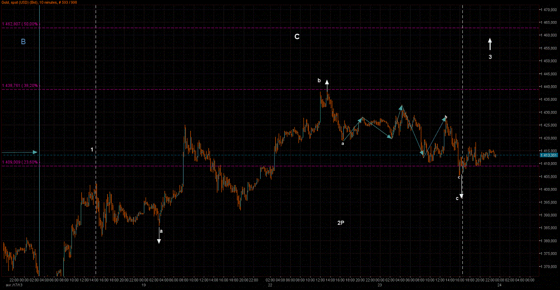Click the teal arrowhead at the highest zigzag peak
This screenshot has height=290, width=560.
click(x=401, y=107)
